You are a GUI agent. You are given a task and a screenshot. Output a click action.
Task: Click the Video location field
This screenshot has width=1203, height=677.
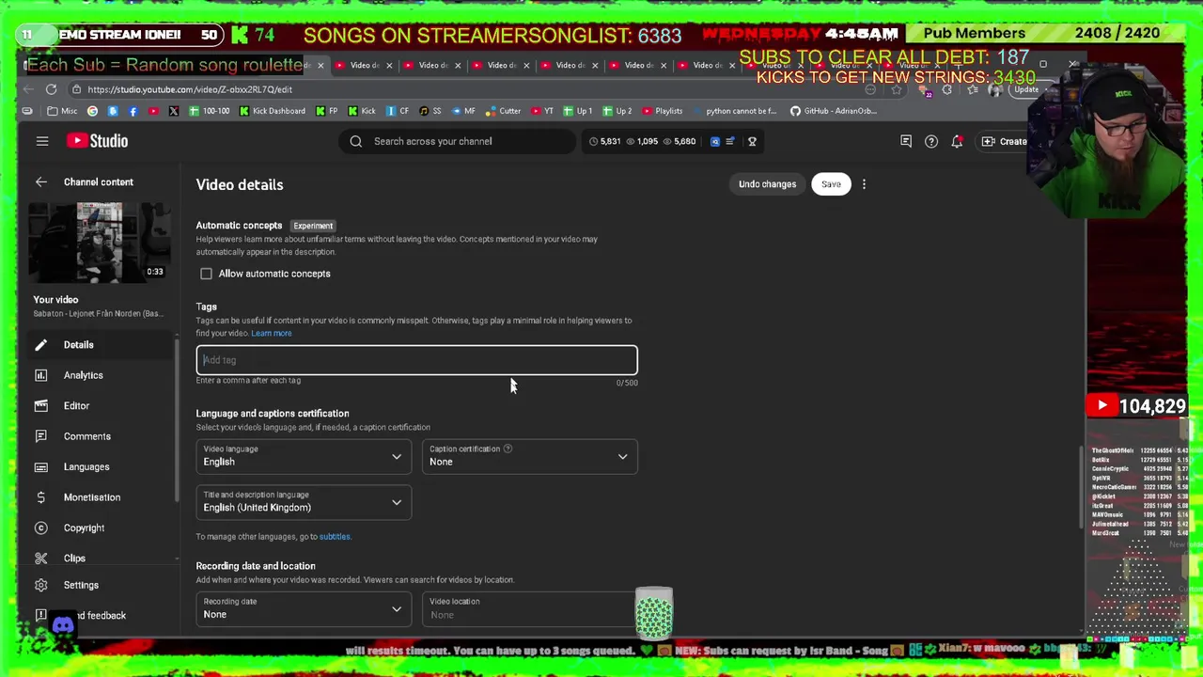529,608
